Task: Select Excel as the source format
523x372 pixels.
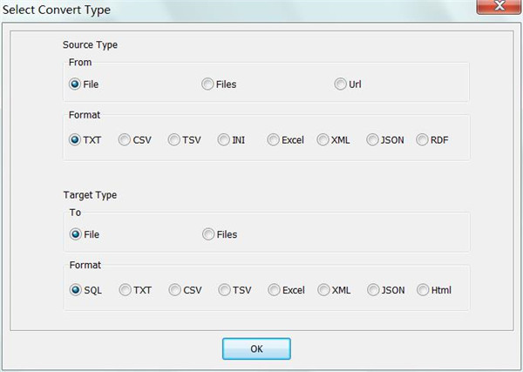Action: (274, 139)
